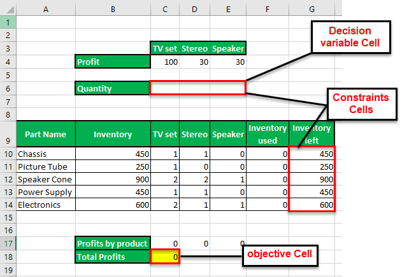Click the Part Name header cell

[x=46, y=134]
